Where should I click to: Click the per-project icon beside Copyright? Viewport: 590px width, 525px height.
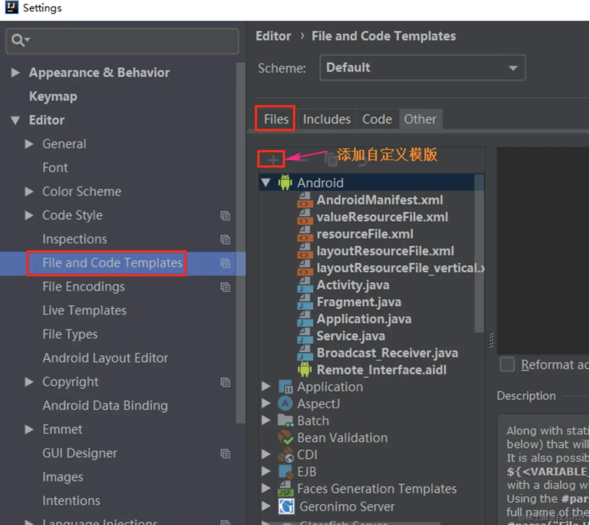[225, 382]
